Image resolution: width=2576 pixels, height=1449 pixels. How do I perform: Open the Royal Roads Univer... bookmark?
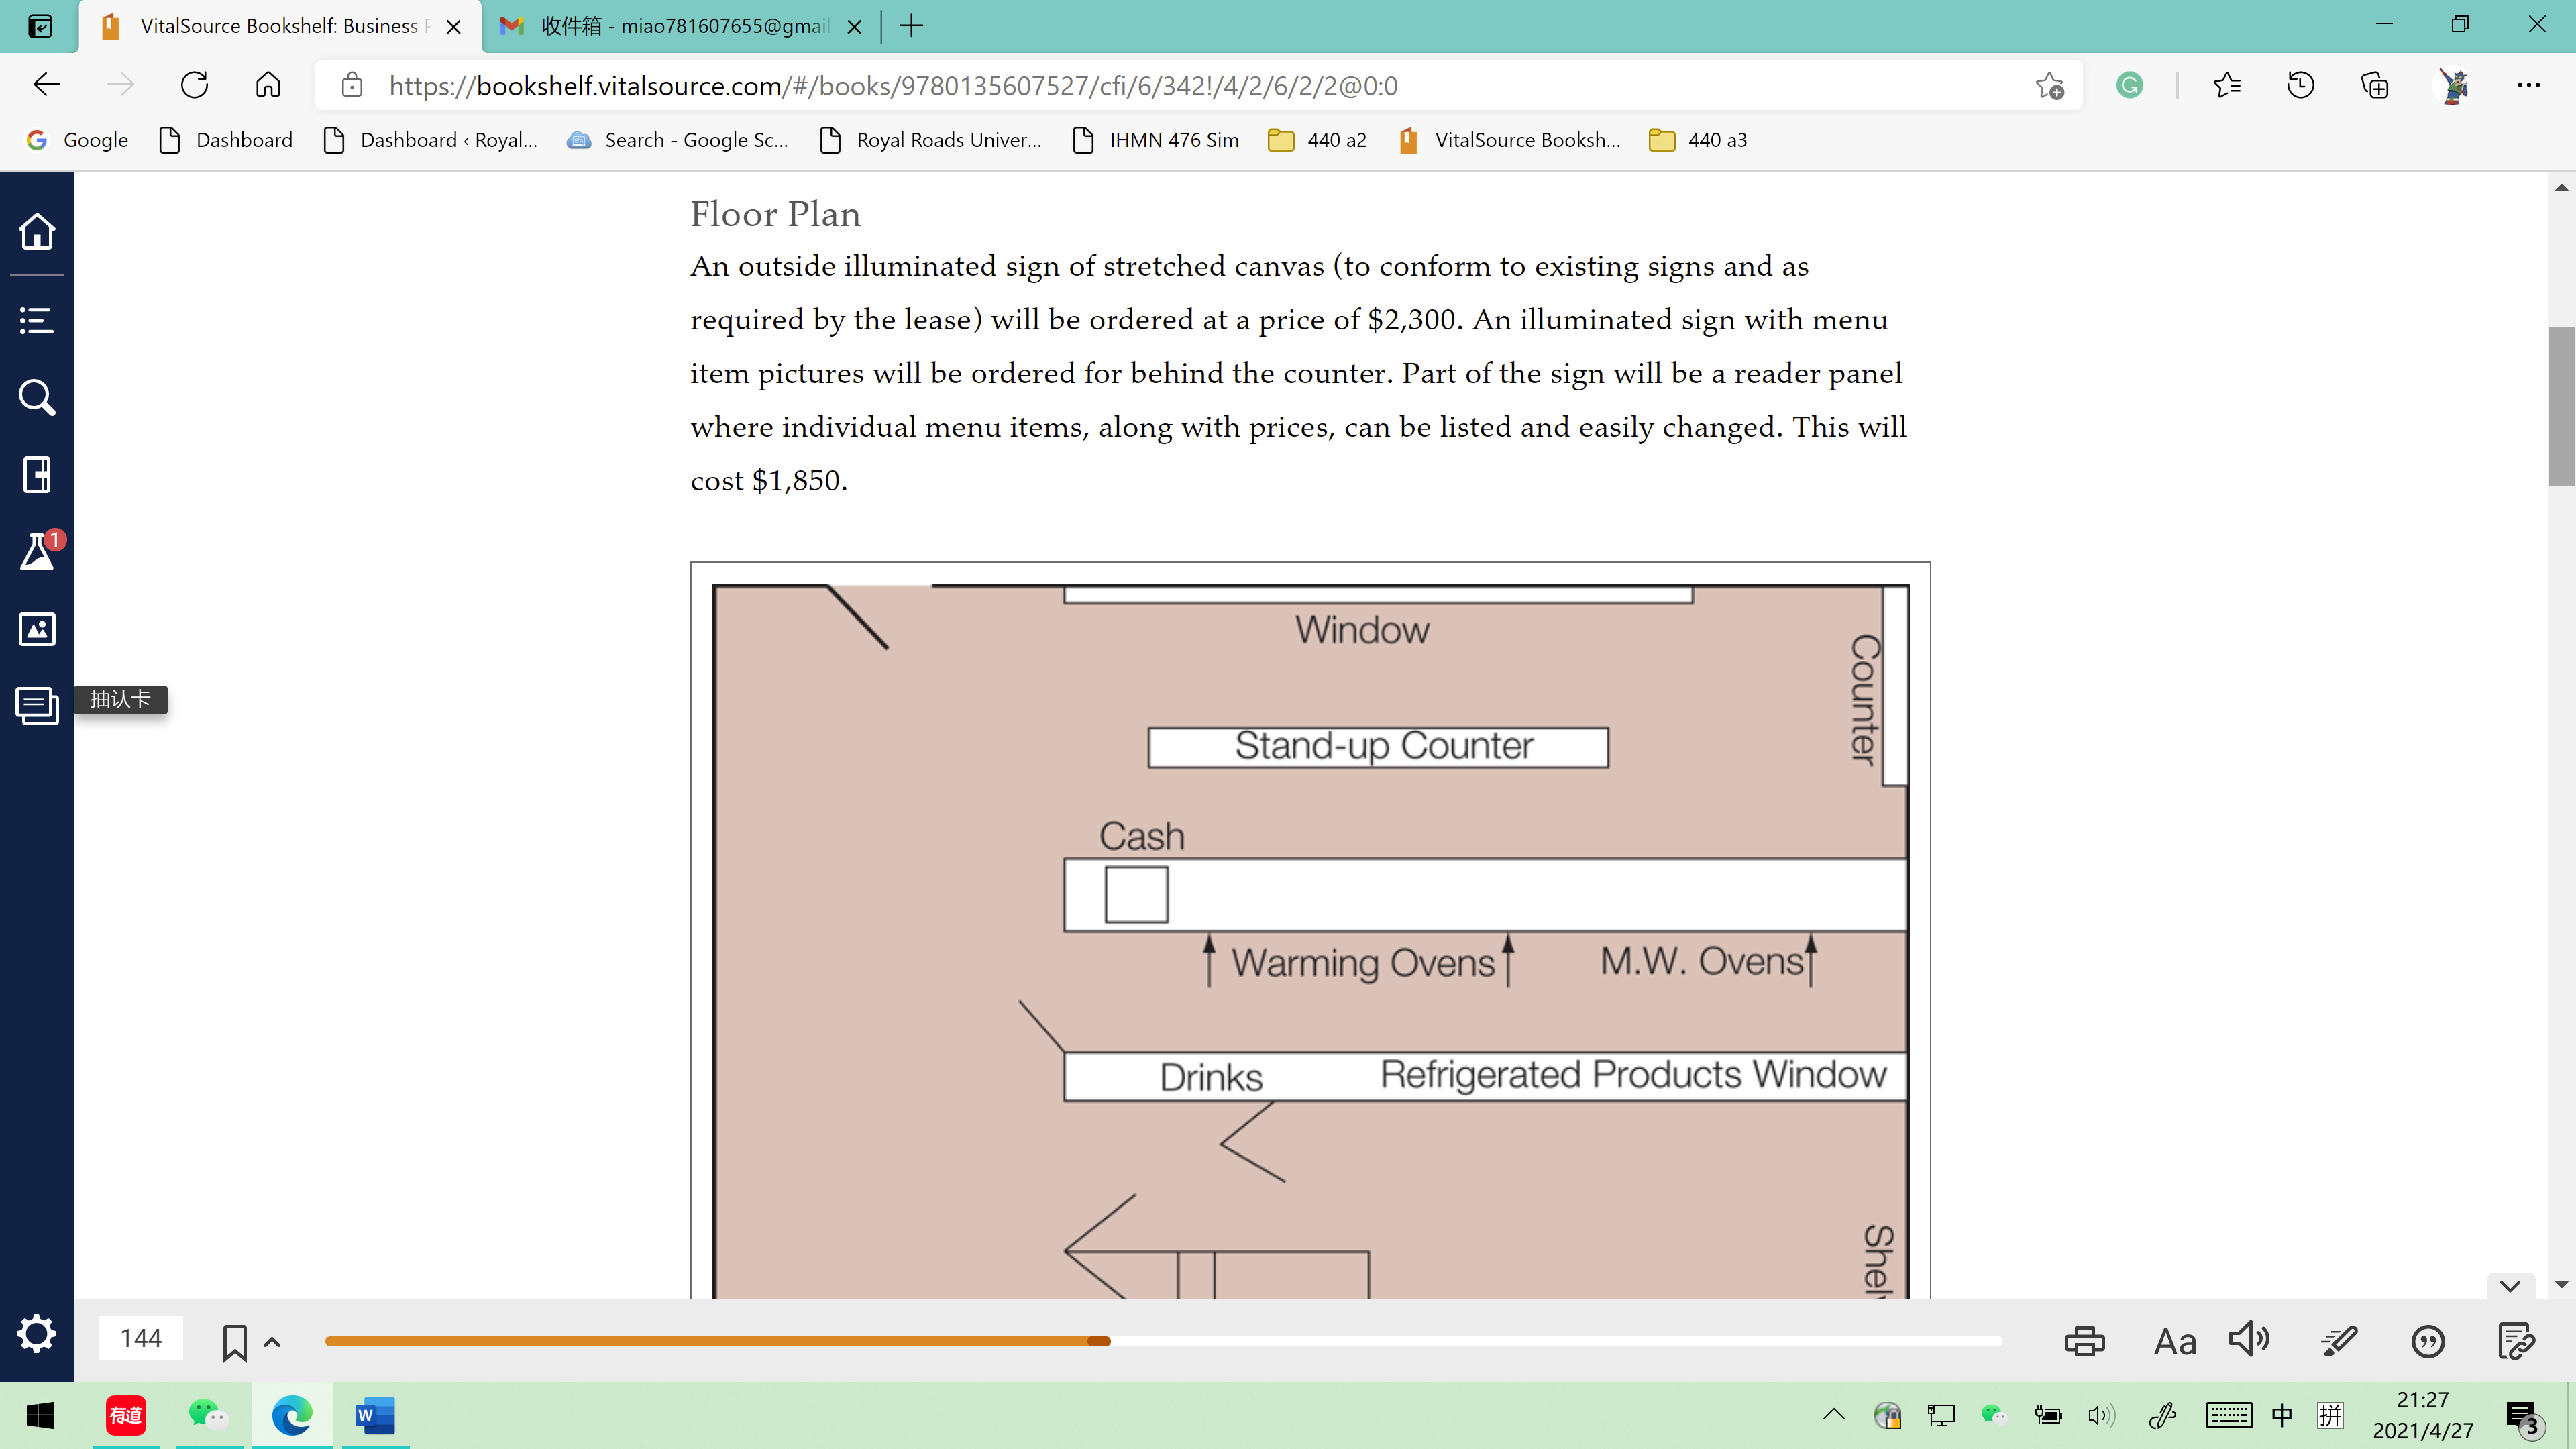point(931,140)
